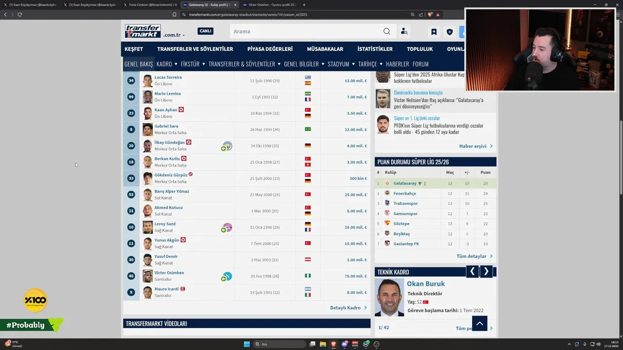623x350 pixels.
Task: Click the share icon in the address bar
Action: point(421,15)
